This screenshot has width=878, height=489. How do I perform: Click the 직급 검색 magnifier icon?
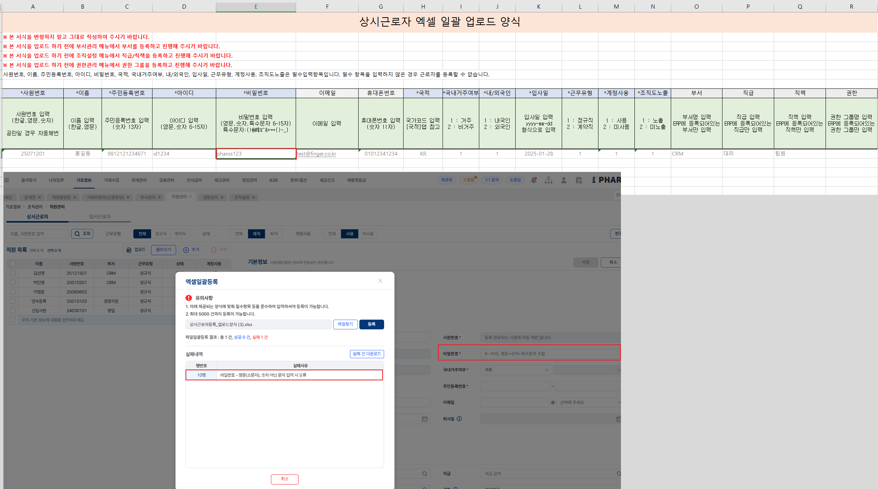point(619,474)
